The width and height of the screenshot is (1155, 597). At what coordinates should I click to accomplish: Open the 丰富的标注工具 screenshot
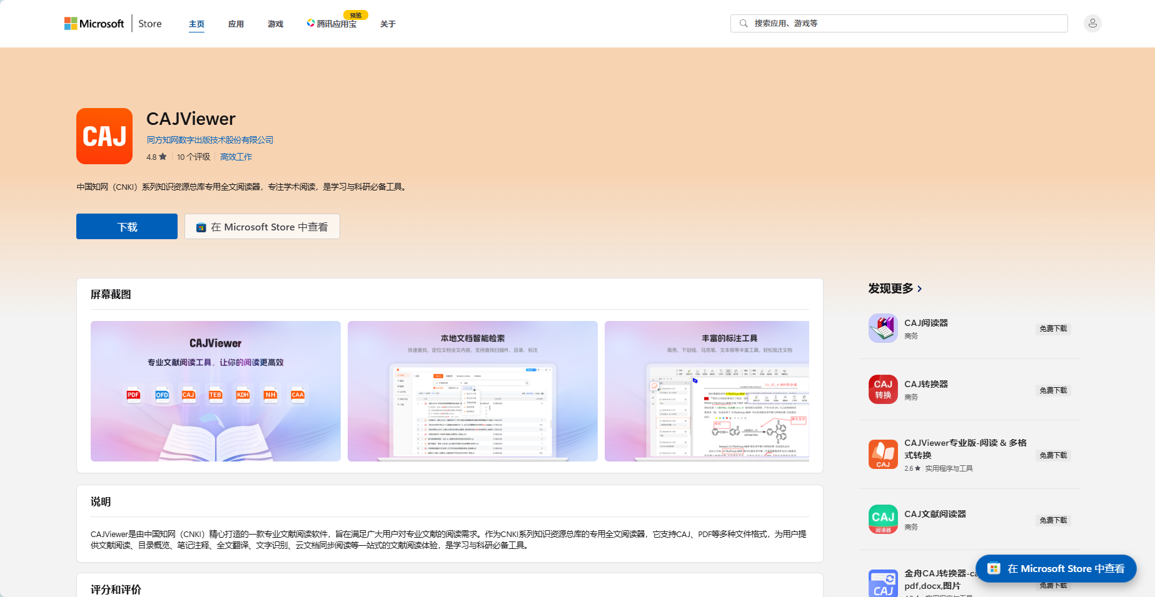point(707,391)
